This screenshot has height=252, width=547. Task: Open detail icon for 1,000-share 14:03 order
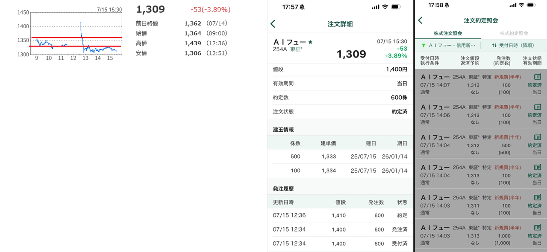[537, 228]
